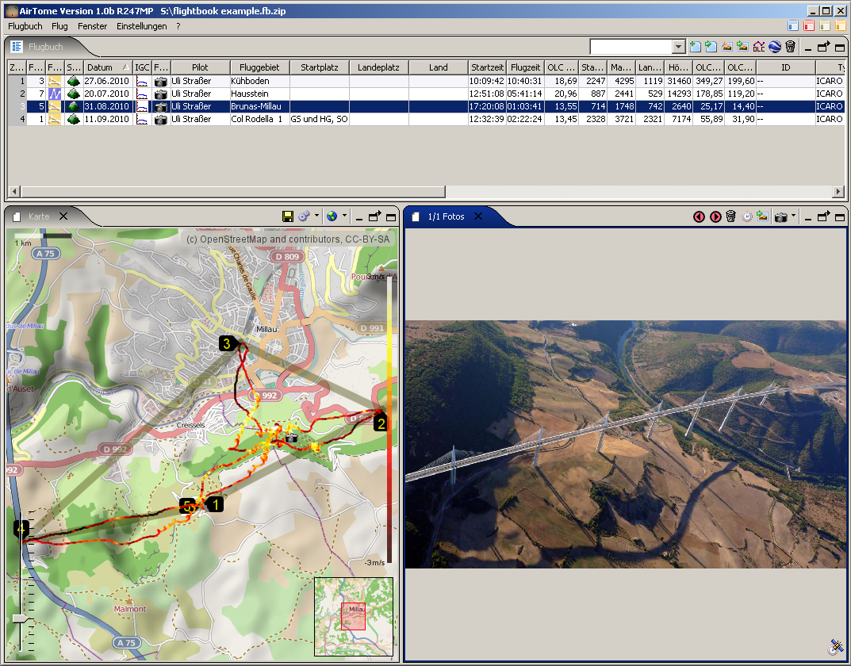Sort by the Startplatz column header
Image resolution: width=851 pixels, height=666 pixels.
point(319,67)
